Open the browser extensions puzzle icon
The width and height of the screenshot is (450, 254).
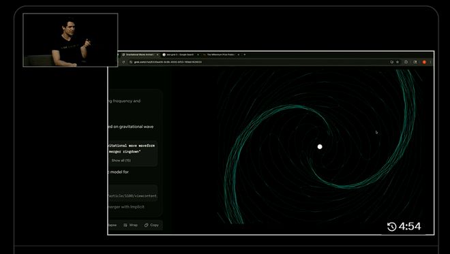coord(406,62)
